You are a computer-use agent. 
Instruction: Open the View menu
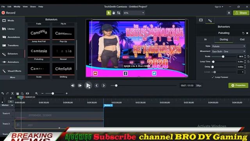point(25,7)
